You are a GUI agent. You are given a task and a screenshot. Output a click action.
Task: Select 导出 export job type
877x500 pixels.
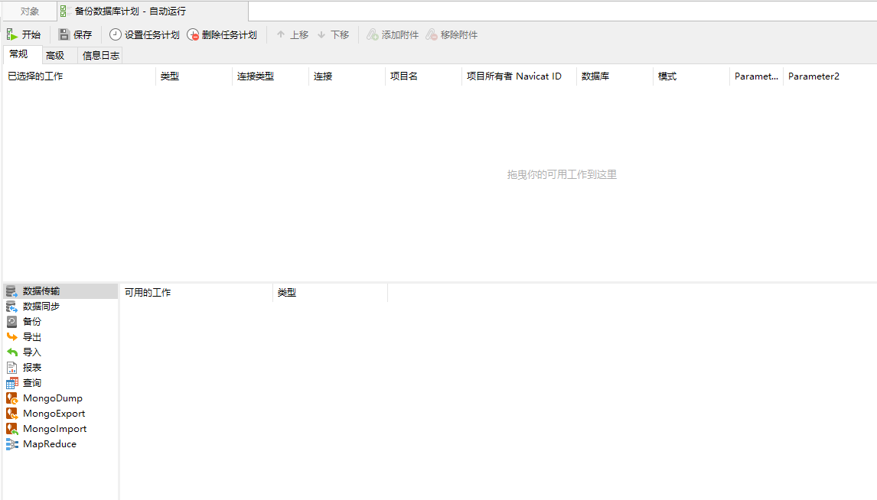point(32,337)
